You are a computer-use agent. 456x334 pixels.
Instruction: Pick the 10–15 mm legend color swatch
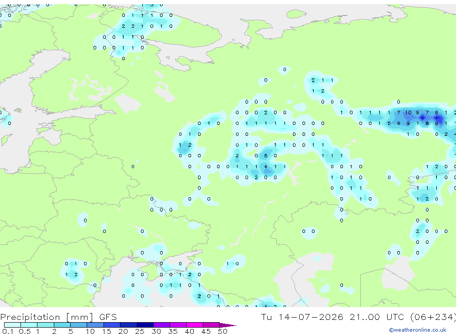(x=95, y=325)
